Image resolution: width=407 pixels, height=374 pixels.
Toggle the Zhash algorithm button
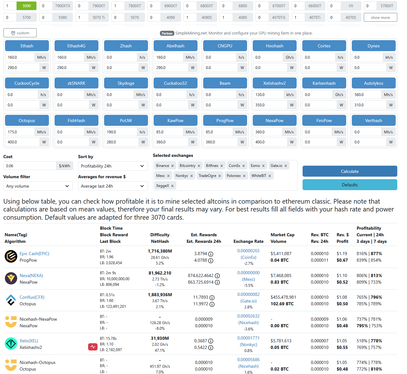pos(126,46)
